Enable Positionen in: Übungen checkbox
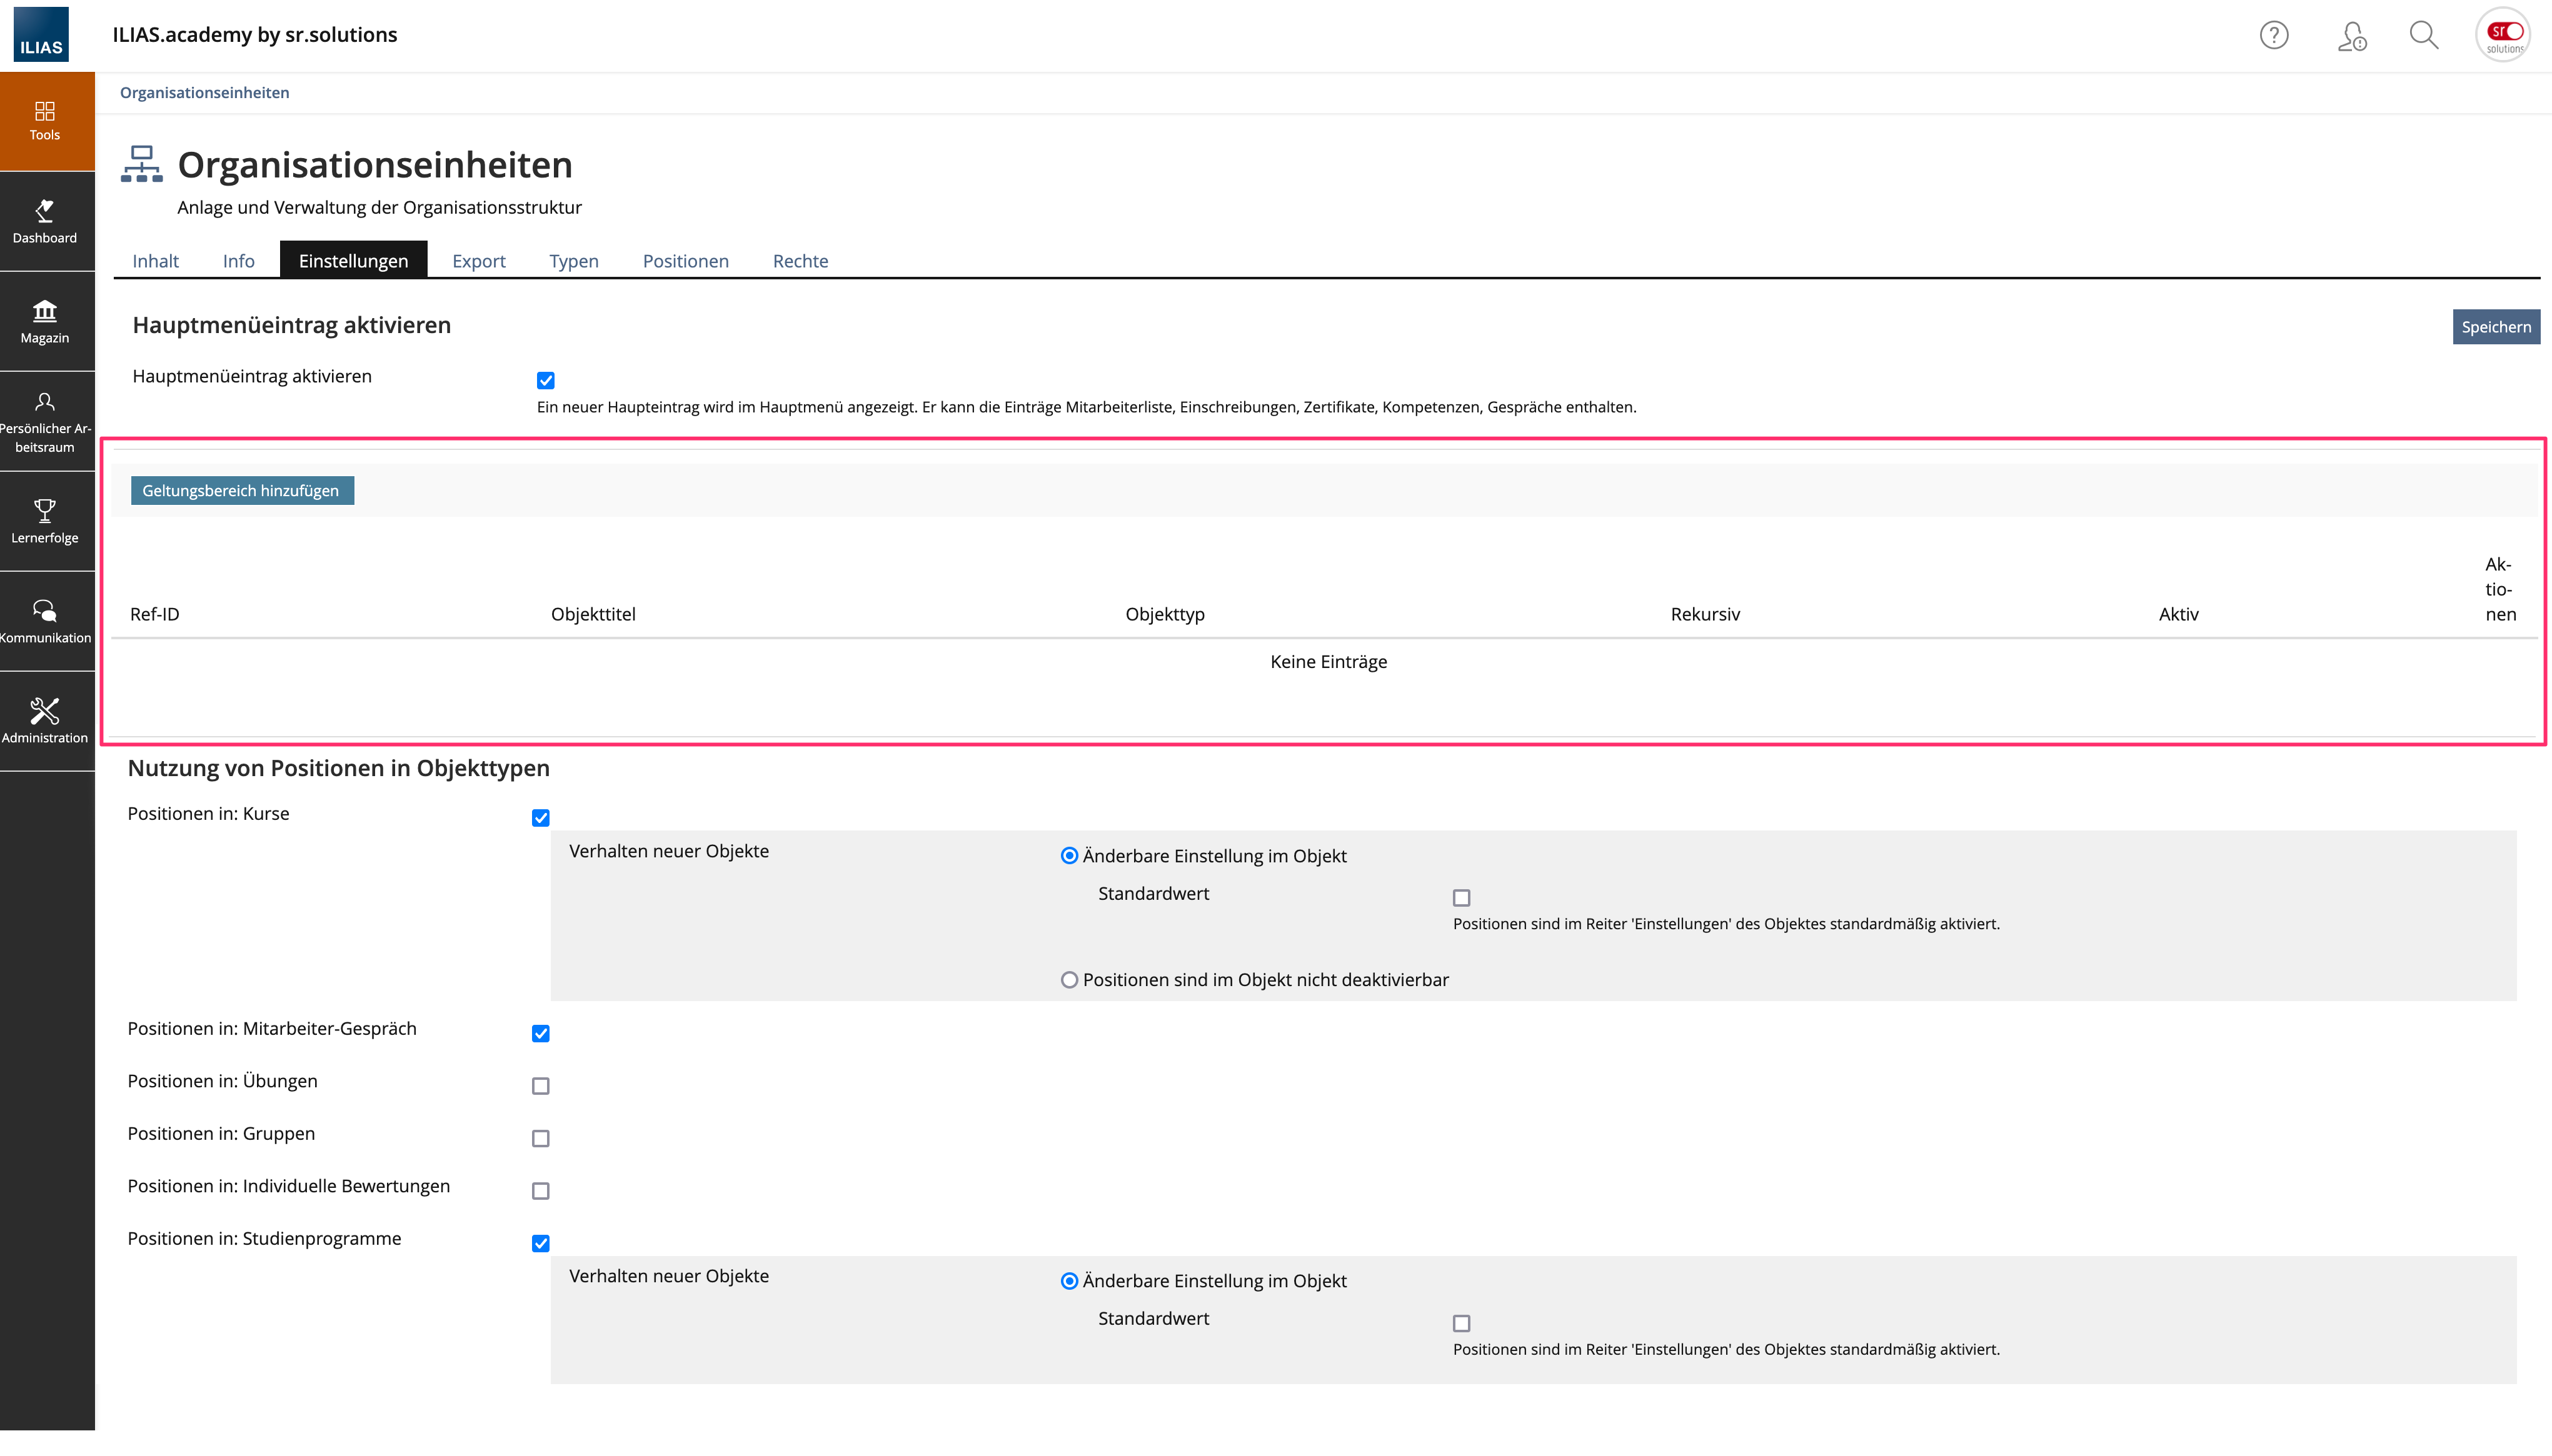 pyautogui.click(x=540, y=1086)
